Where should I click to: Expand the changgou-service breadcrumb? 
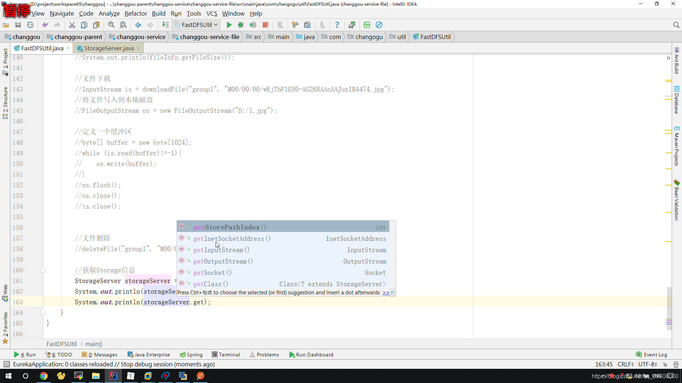coord(137,37)
